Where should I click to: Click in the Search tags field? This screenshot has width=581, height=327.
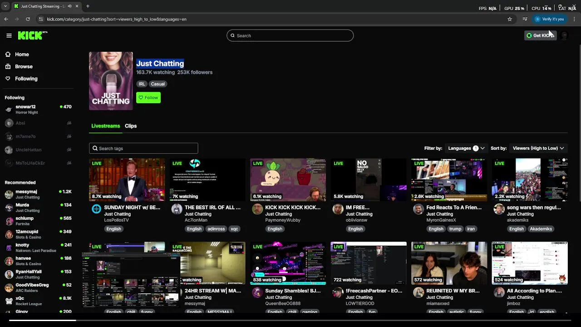coord(143,149)
